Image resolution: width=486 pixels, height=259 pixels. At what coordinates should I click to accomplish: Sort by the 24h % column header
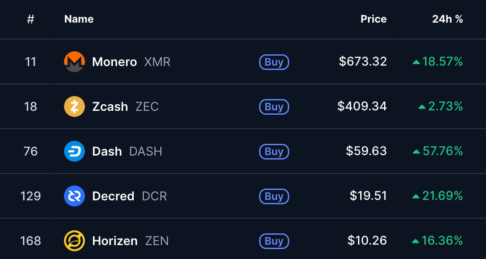point(447,19)
